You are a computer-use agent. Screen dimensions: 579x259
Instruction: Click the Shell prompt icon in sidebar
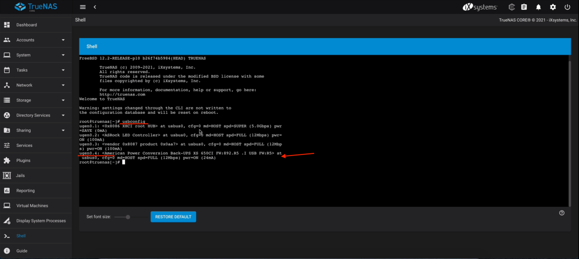click(x=6, y=236)
